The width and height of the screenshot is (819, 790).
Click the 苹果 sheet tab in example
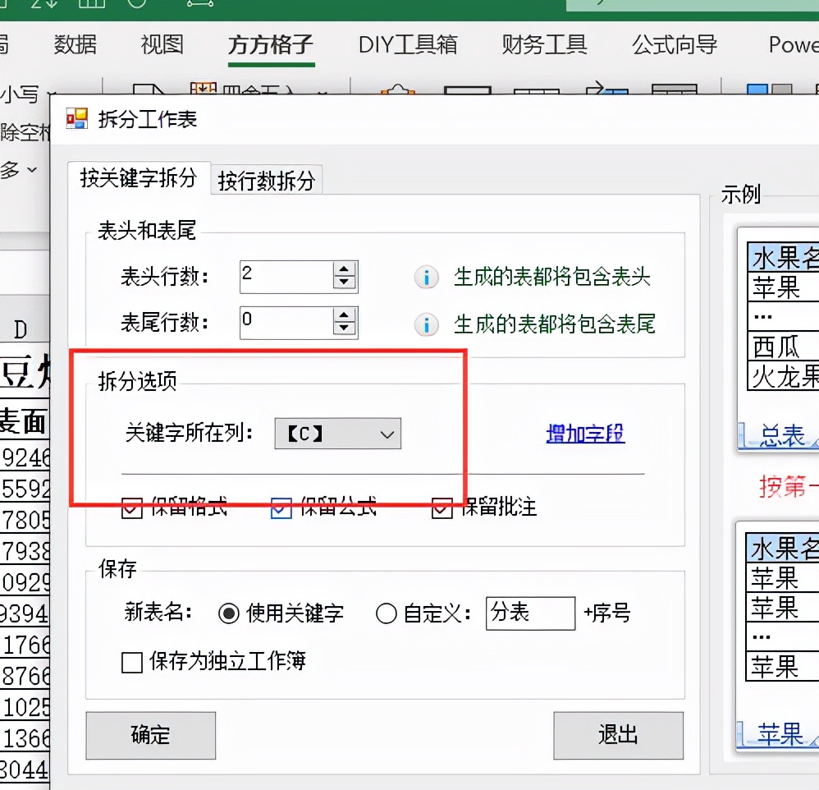click(780, 733)
